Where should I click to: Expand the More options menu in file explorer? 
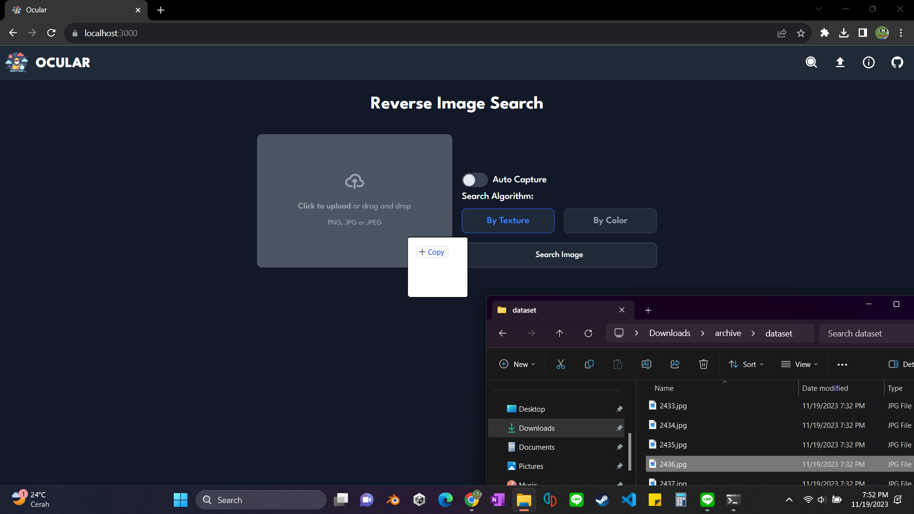[x=843, y=364]
